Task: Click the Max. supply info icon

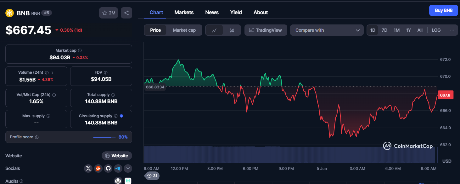Action: [x=48, y=116]
